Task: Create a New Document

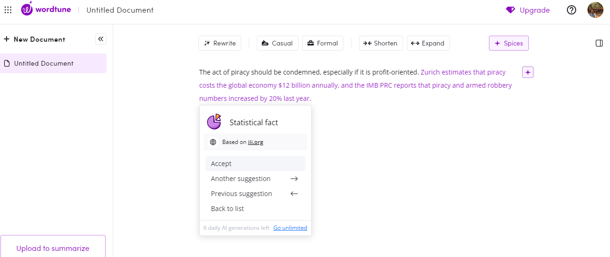Action: pyautogui.click(x=34, y=39)
